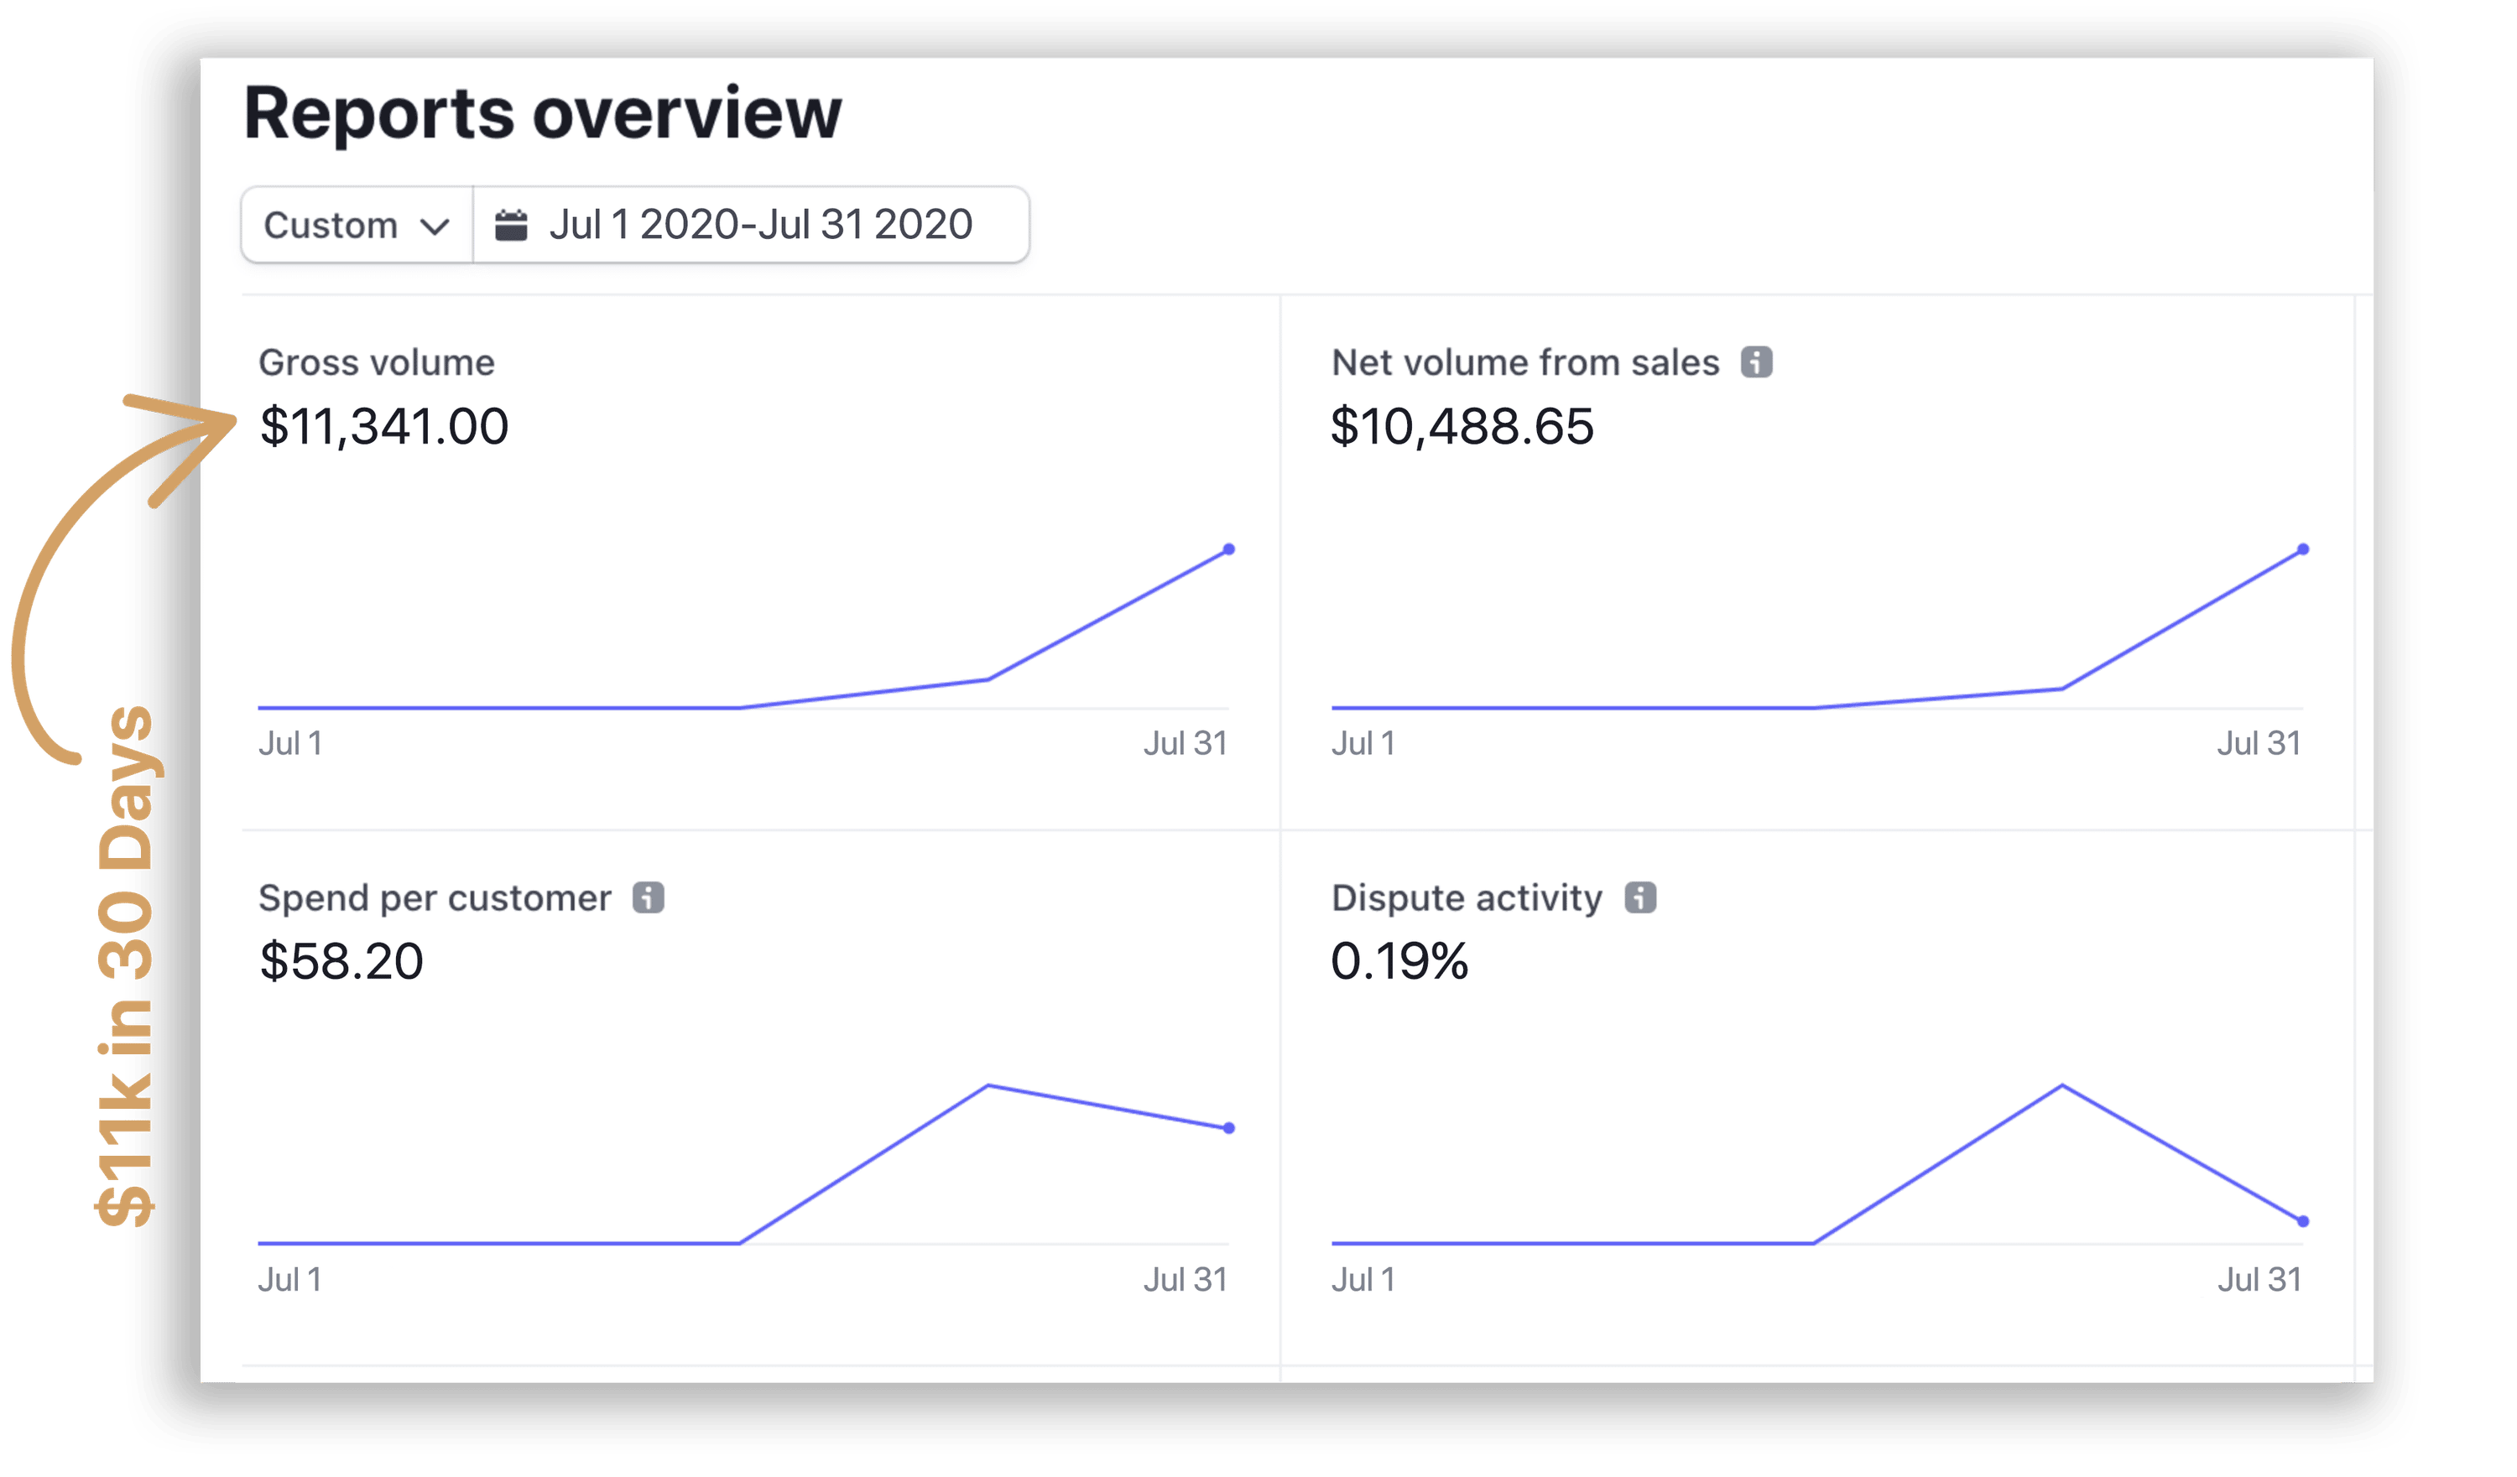Open the Jul 1 2020-Jul 31 2020 date field
This screenshot has height=1477, width=2517.
[759, 225]
